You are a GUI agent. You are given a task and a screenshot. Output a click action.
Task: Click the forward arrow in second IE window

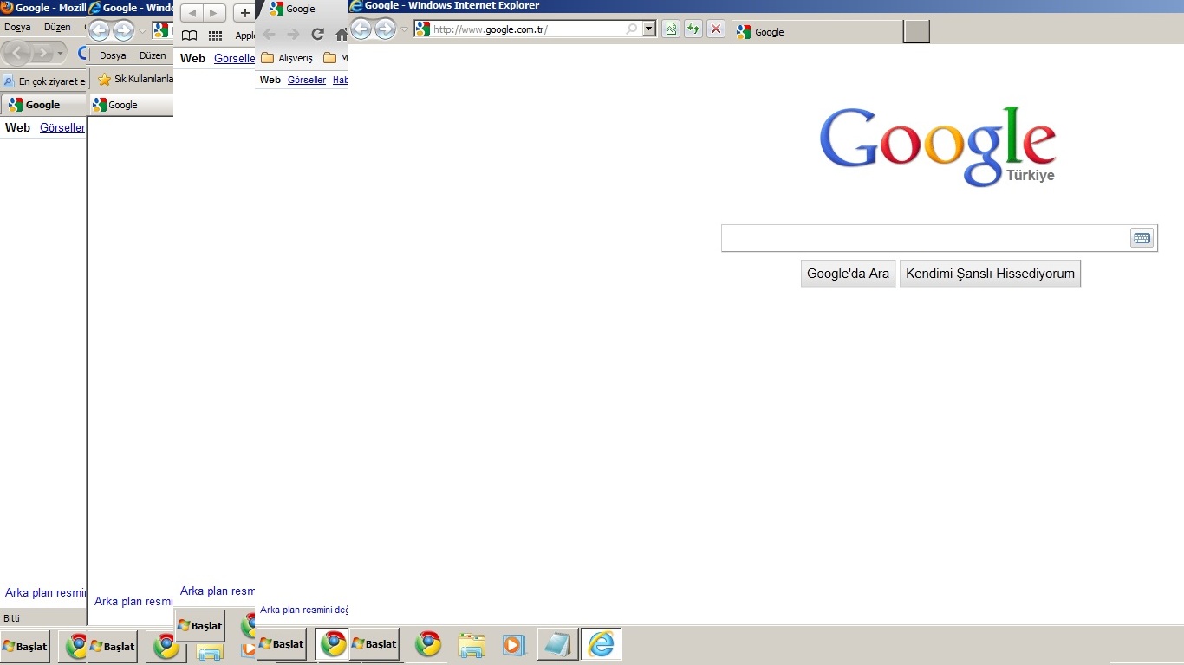(x=124, y=31)
